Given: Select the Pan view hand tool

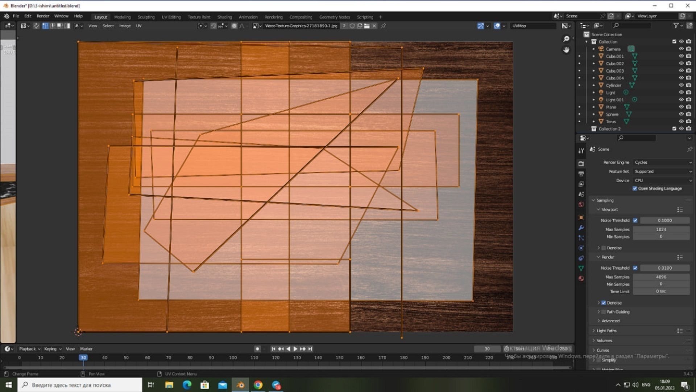Looking at the screenshot, I should 566,50.
